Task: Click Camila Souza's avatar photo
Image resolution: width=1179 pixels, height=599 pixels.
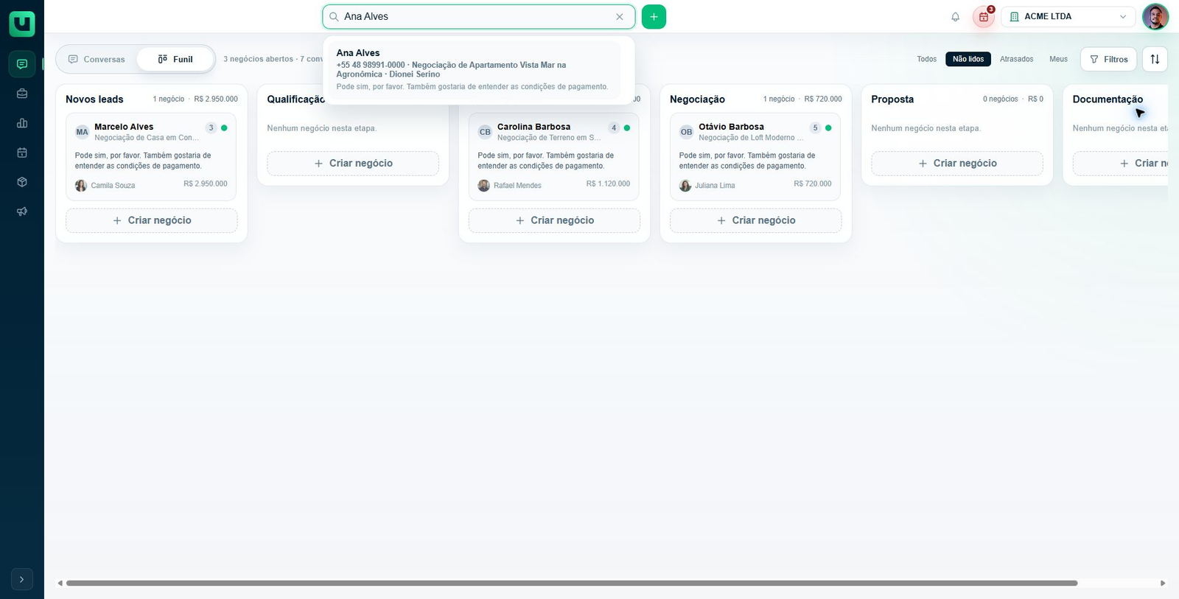Action: point(81,186)
